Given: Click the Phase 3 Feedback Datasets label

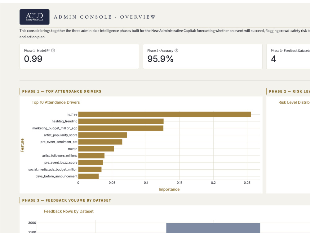Looking at the screenshot, I should click(290, 51).
